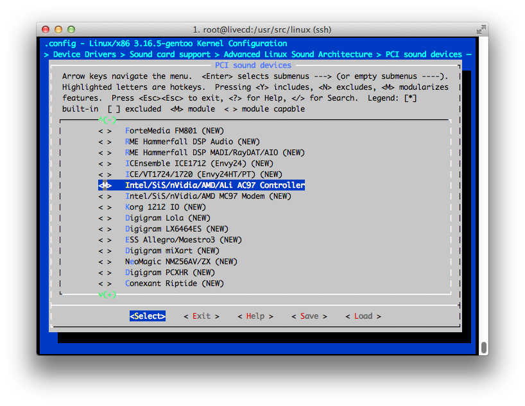The image size is (525, 406).
Task: Toggle the <M> marker for AC97 Controller
Action: point(105,185)
